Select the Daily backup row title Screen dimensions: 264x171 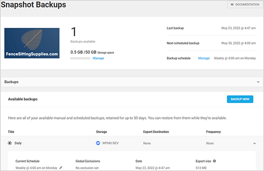click(x=18, y=143)
